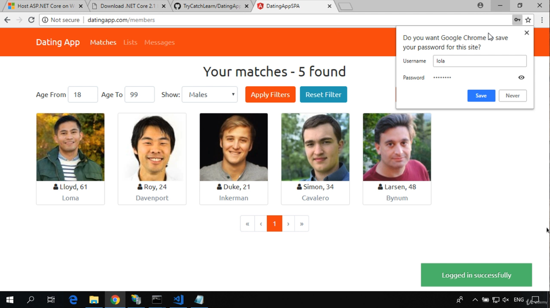Click the Age From input field
This screenshot has width=550, height=308.
(83, 94)
